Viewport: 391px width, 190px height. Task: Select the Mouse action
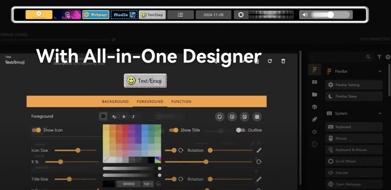354,138
